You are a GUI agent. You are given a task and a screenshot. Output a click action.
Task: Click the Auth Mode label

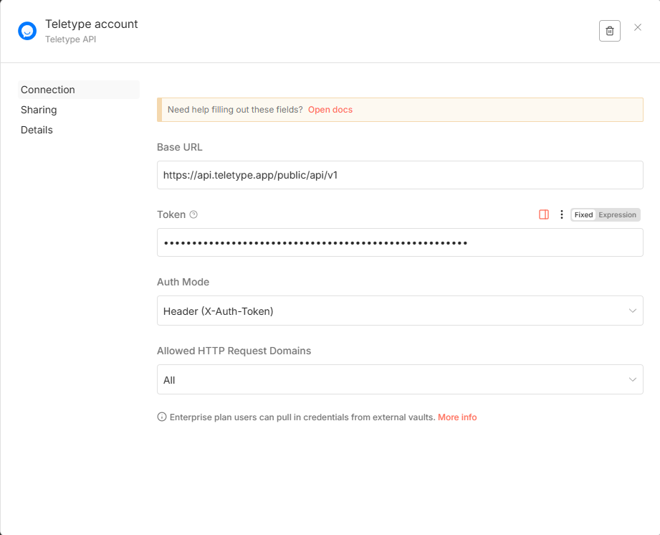pyautogui.click(x=183, y=282)
